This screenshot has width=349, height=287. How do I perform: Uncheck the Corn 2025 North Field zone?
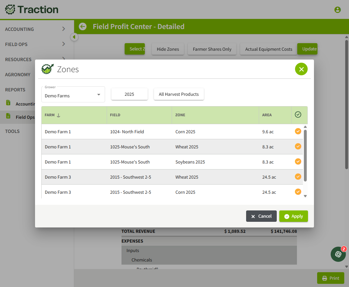298,131
